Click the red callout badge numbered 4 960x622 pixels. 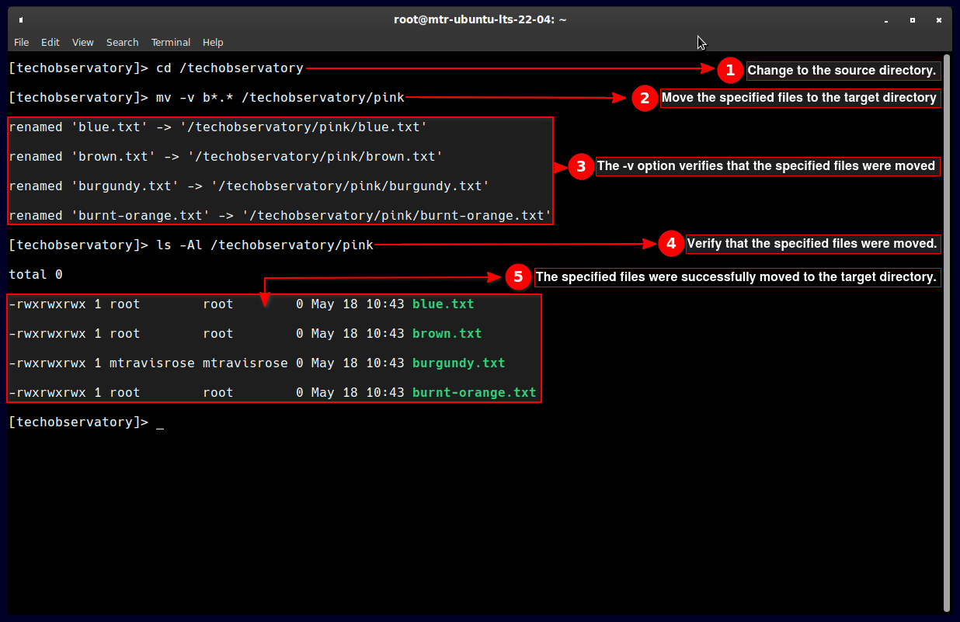point(670,243)
